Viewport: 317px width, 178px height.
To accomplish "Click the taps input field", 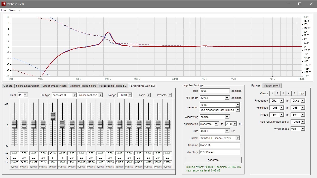I will coord(215,91).
